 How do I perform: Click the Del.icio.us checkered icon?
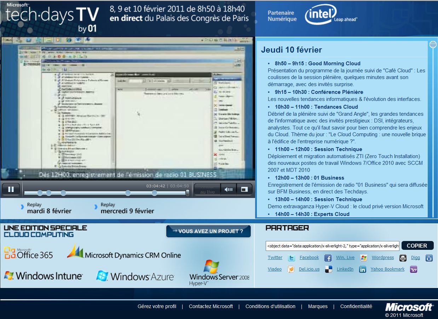tap(329, 270)
